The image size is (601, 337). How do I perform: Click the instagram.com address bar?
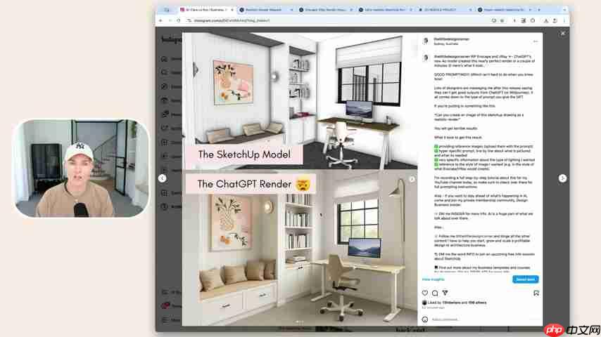click(x=337, y=20)
